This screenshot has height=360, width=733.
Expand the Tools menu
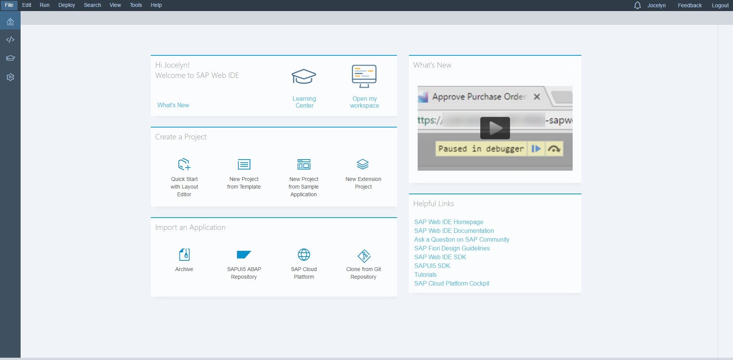point(136,5)
